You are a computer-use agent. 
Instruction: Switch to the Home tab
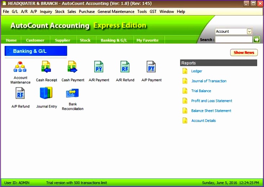click(11, 40)
